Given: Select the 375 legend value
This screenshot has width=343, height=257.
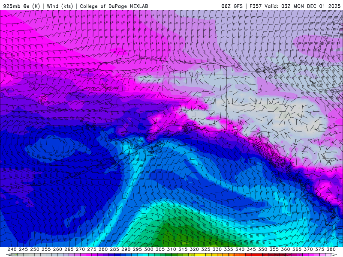Looking at the screenshot, I should (319, 249).
